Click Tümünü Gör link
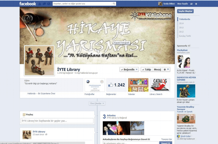 [167, 139]
